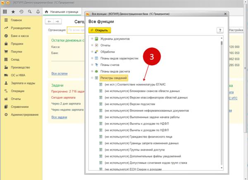Collapse the Регистры сведений tree node
The image size is (248, 180).
[x=92, y=78]
